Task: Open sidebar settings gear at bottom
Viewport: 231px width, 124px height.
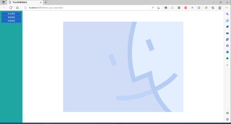Action: pyautogui.click(x=227, y=119)
